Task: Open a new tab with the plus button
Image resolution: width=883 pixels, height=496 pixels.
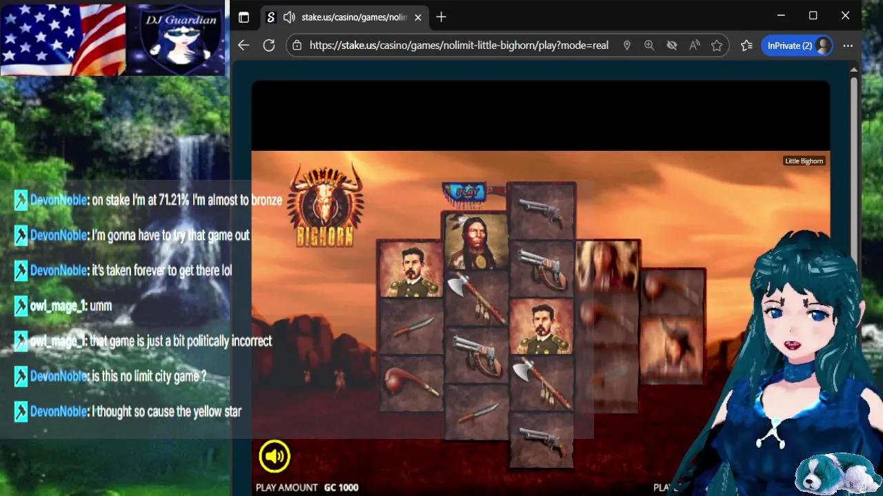Action: pyautogui.click(x=441, y=17)
